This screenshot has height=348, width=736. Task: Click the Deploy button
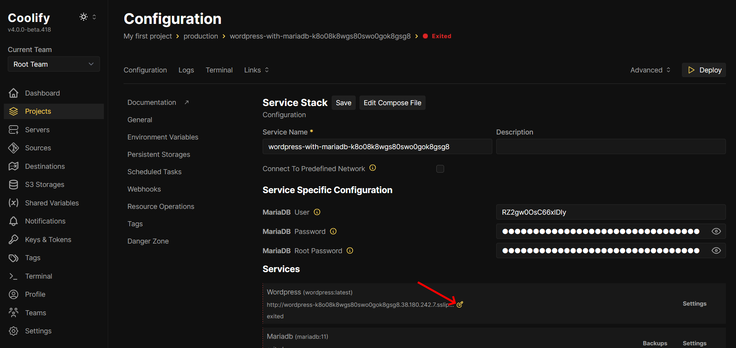704,70
